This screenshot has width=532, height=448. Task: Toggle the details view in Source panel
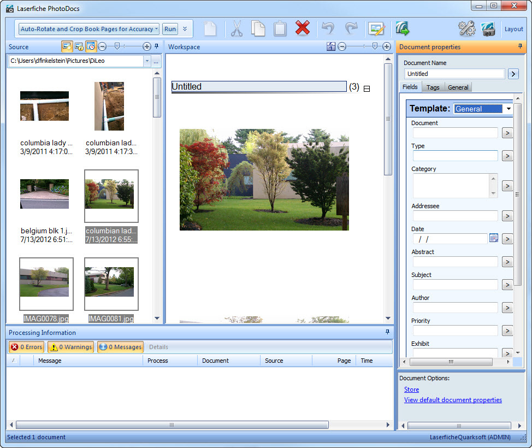pyautogui.click(x=79, y=46)
